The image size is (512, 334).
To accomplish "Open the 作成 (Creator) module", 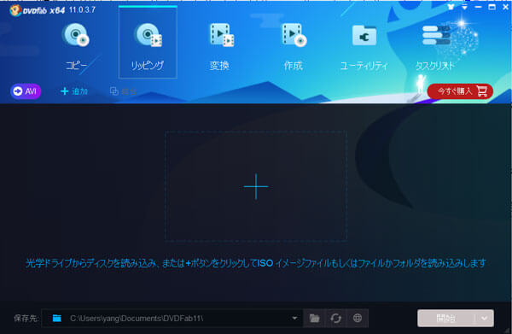I will [294, 46].
